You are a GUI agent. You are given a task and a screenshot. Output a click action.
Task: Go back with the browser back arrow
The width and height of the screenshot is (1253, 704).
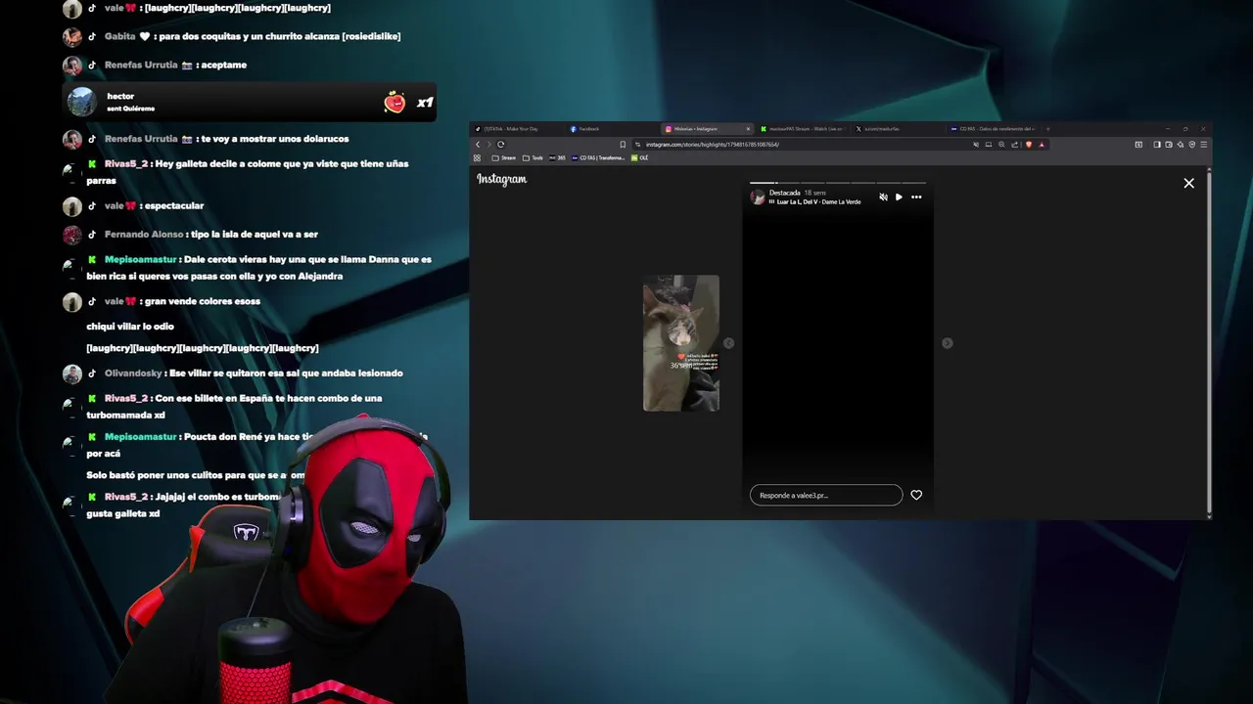pyautogui.click(x=478, y=145)
